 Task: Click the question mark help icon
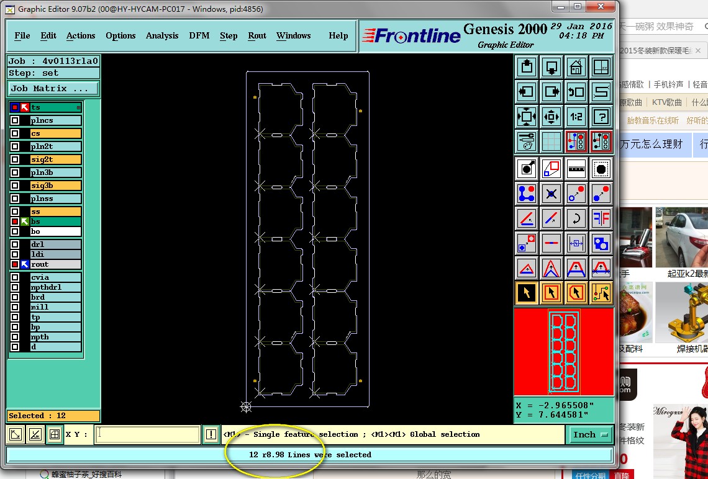(601, 117)
